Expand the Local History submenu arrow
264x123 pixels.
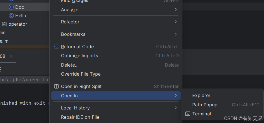176,108
